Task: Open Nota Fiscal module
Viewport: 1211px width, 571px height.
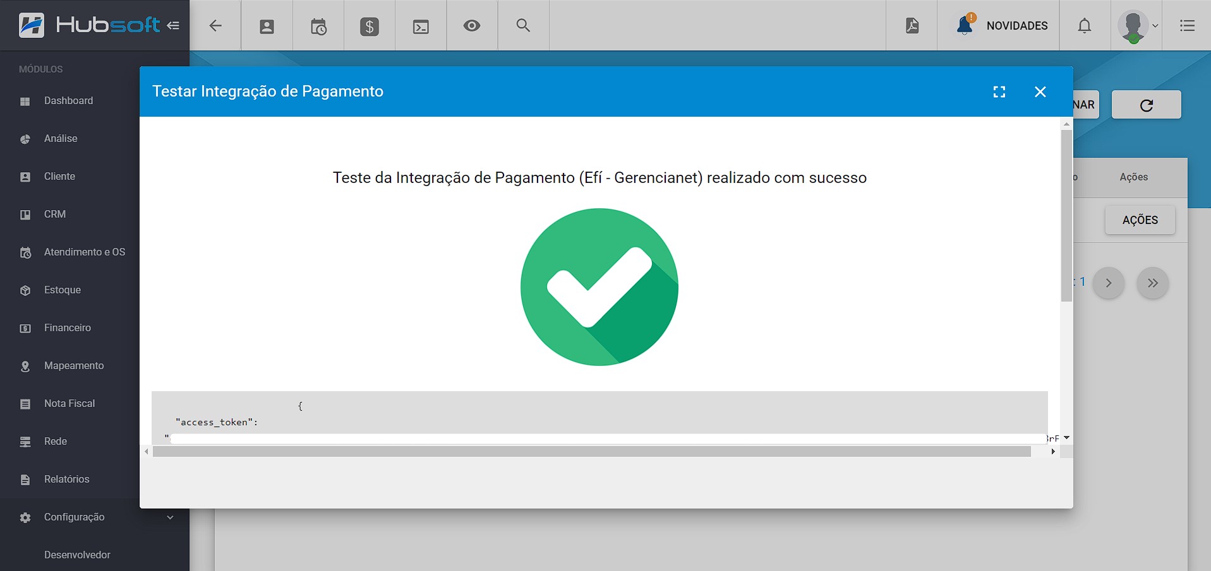Action: pos(69,404)
